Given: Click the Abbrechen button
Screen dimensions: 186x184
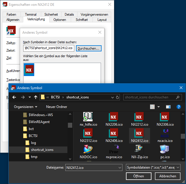Looking at the screenshot, I should coord(168,176).
